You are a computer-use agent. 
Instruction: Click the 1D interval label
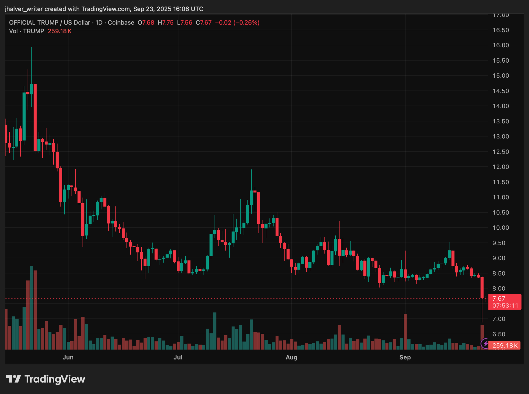coord(99,23)
